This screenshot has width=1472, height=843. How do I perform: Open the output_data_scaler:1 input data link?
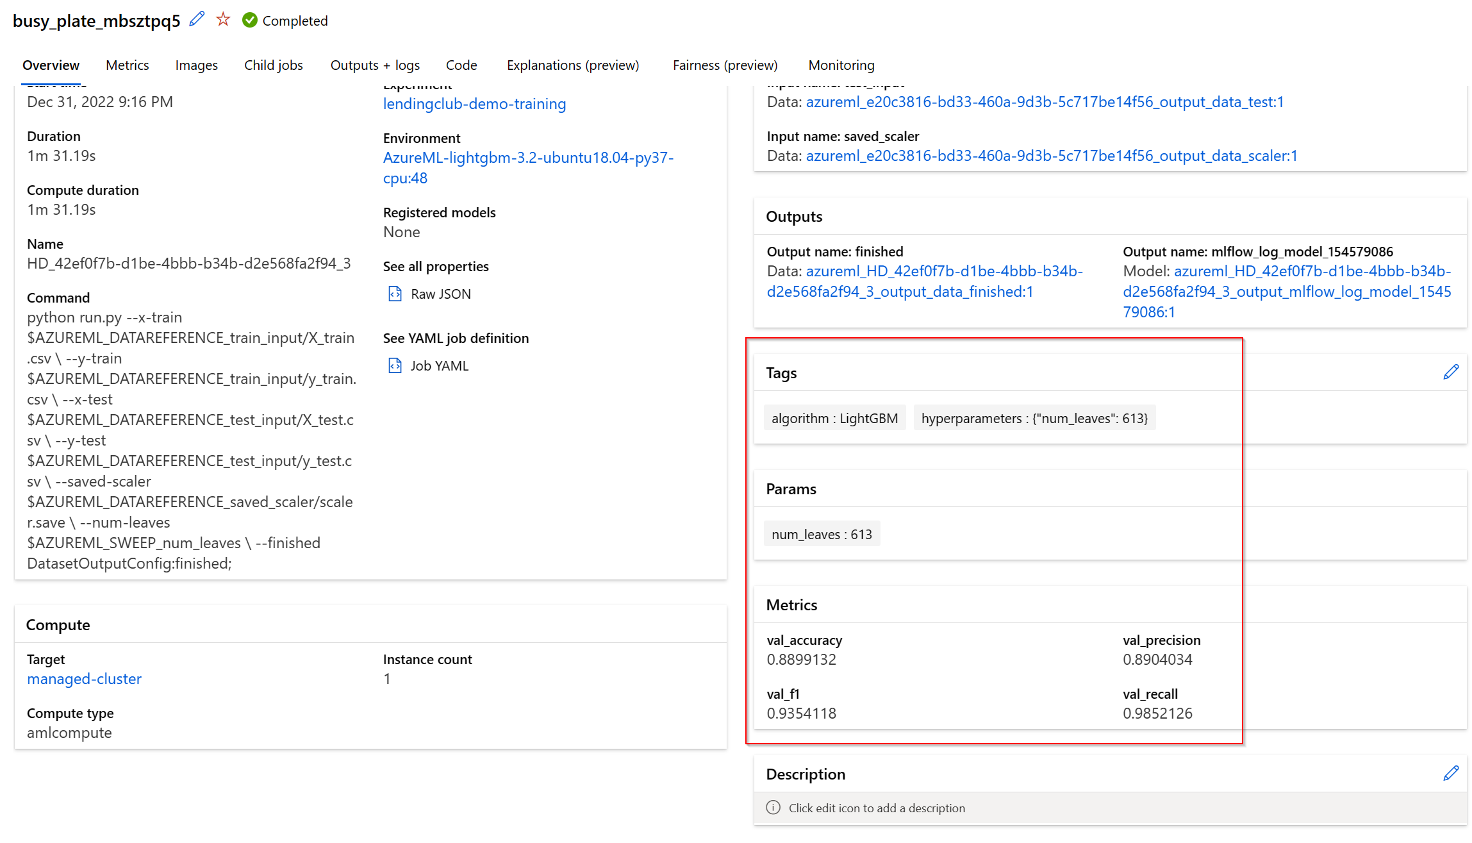1051,156
